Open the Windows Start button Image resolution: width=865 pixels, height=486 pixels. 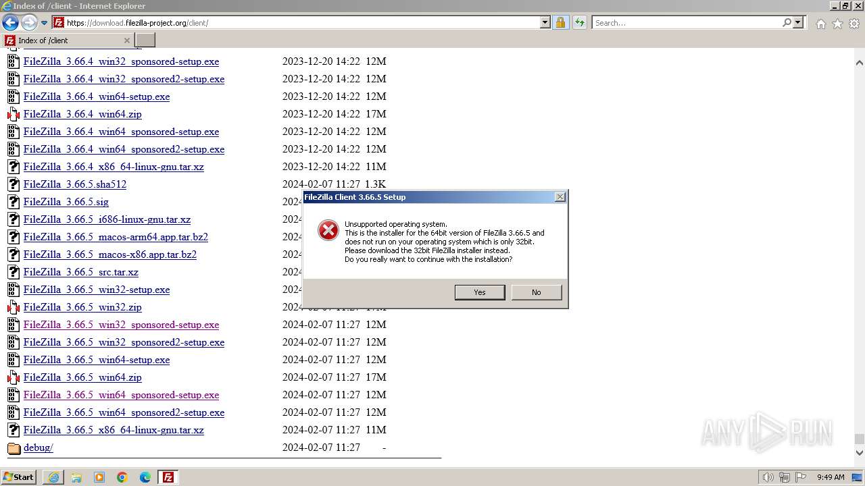tap(18, 477)
